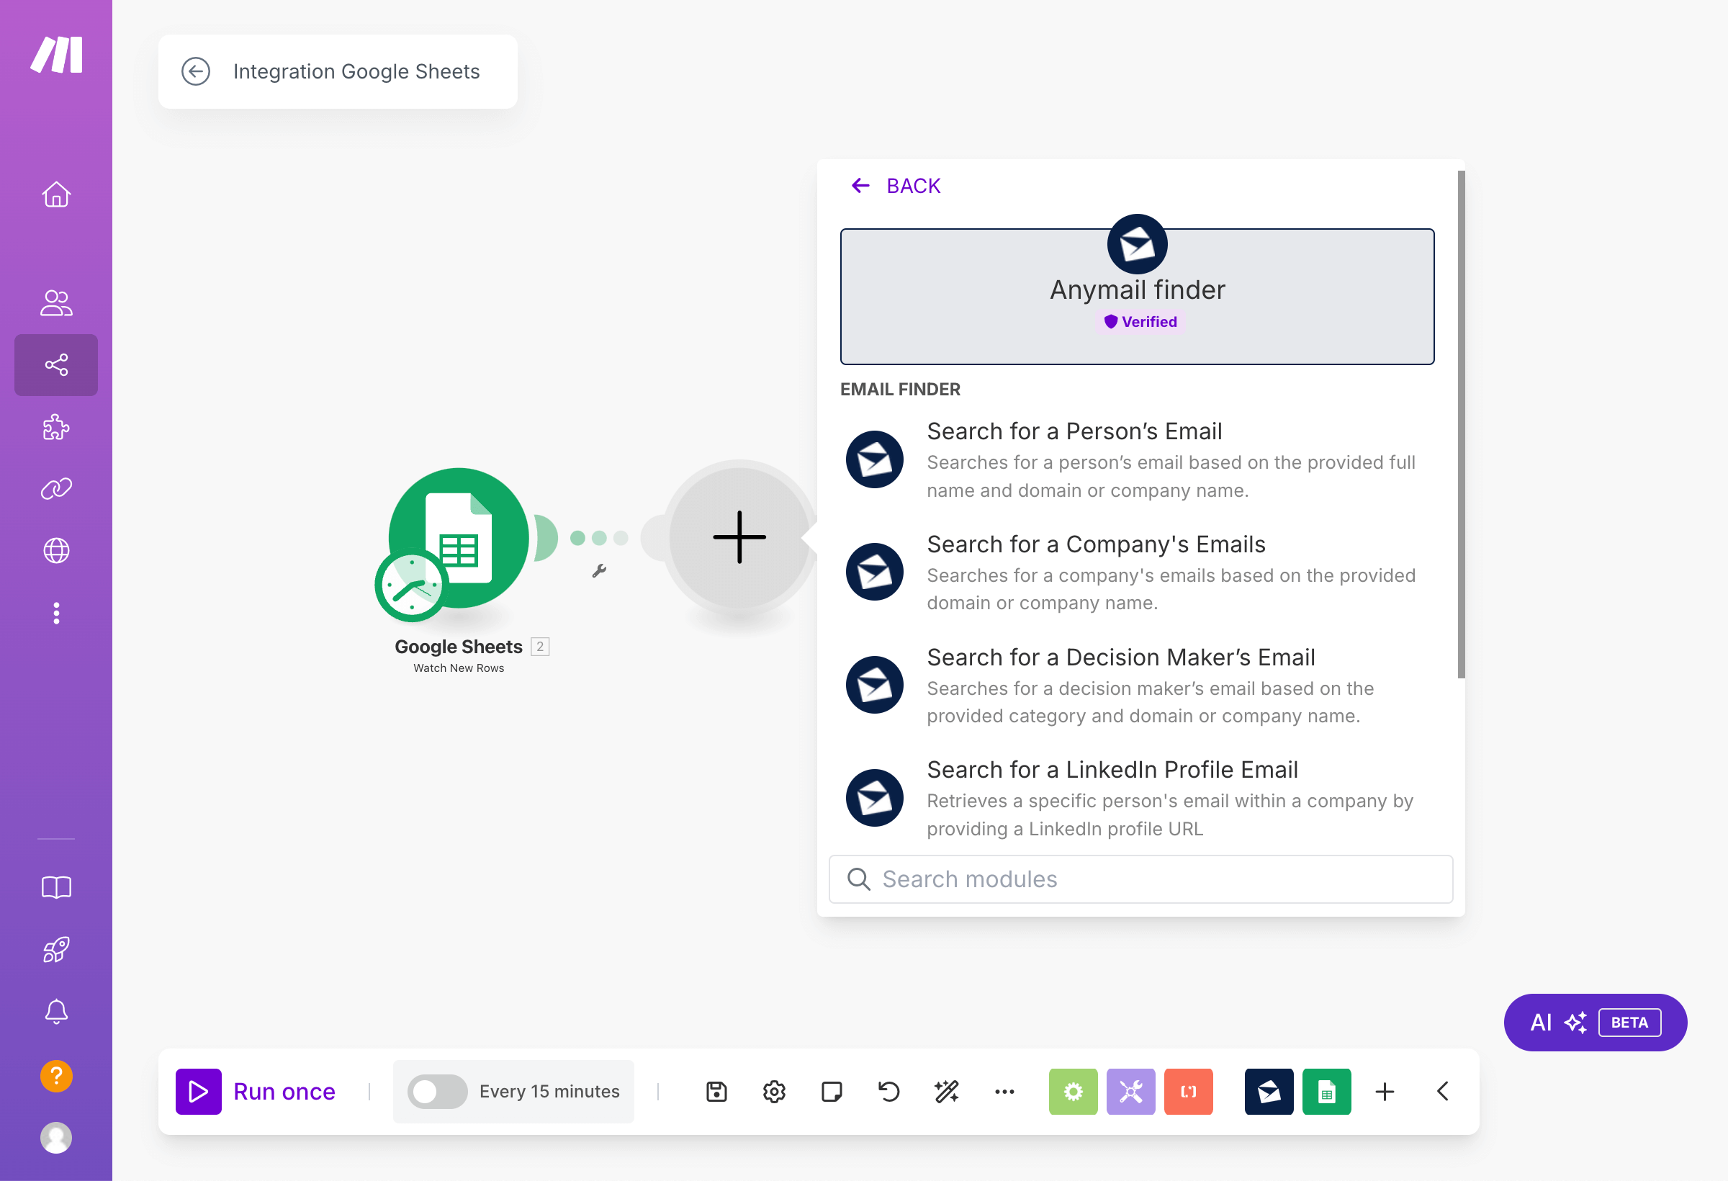The image size is (1728, 1181).
Task: Choose Search for a Person's Email module
Action: (x=1137, y=459)
